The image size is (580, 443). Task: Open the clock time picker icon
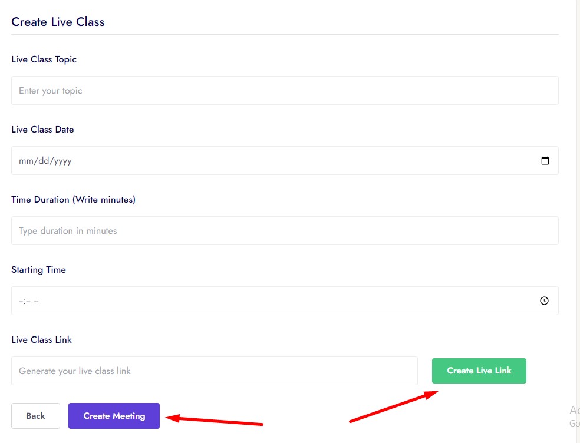(544, 301)
